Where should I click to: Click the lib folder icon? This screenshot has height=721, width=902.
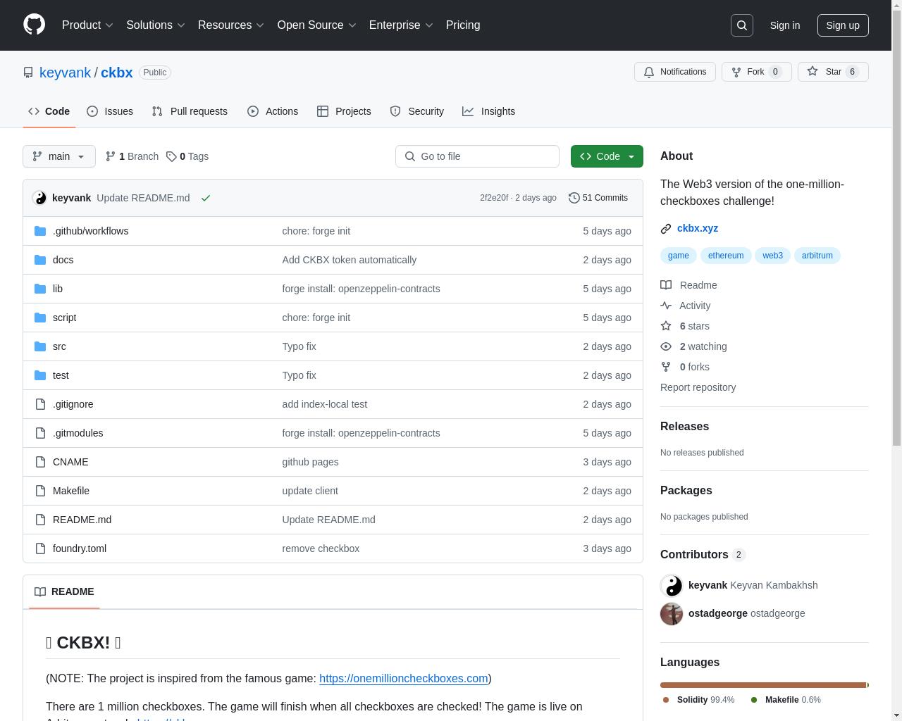(40, 289)
